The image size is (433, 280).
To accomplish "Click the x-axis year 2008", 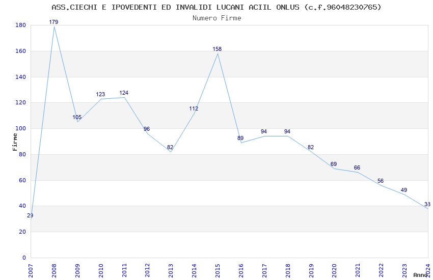I will coord(54,270).
